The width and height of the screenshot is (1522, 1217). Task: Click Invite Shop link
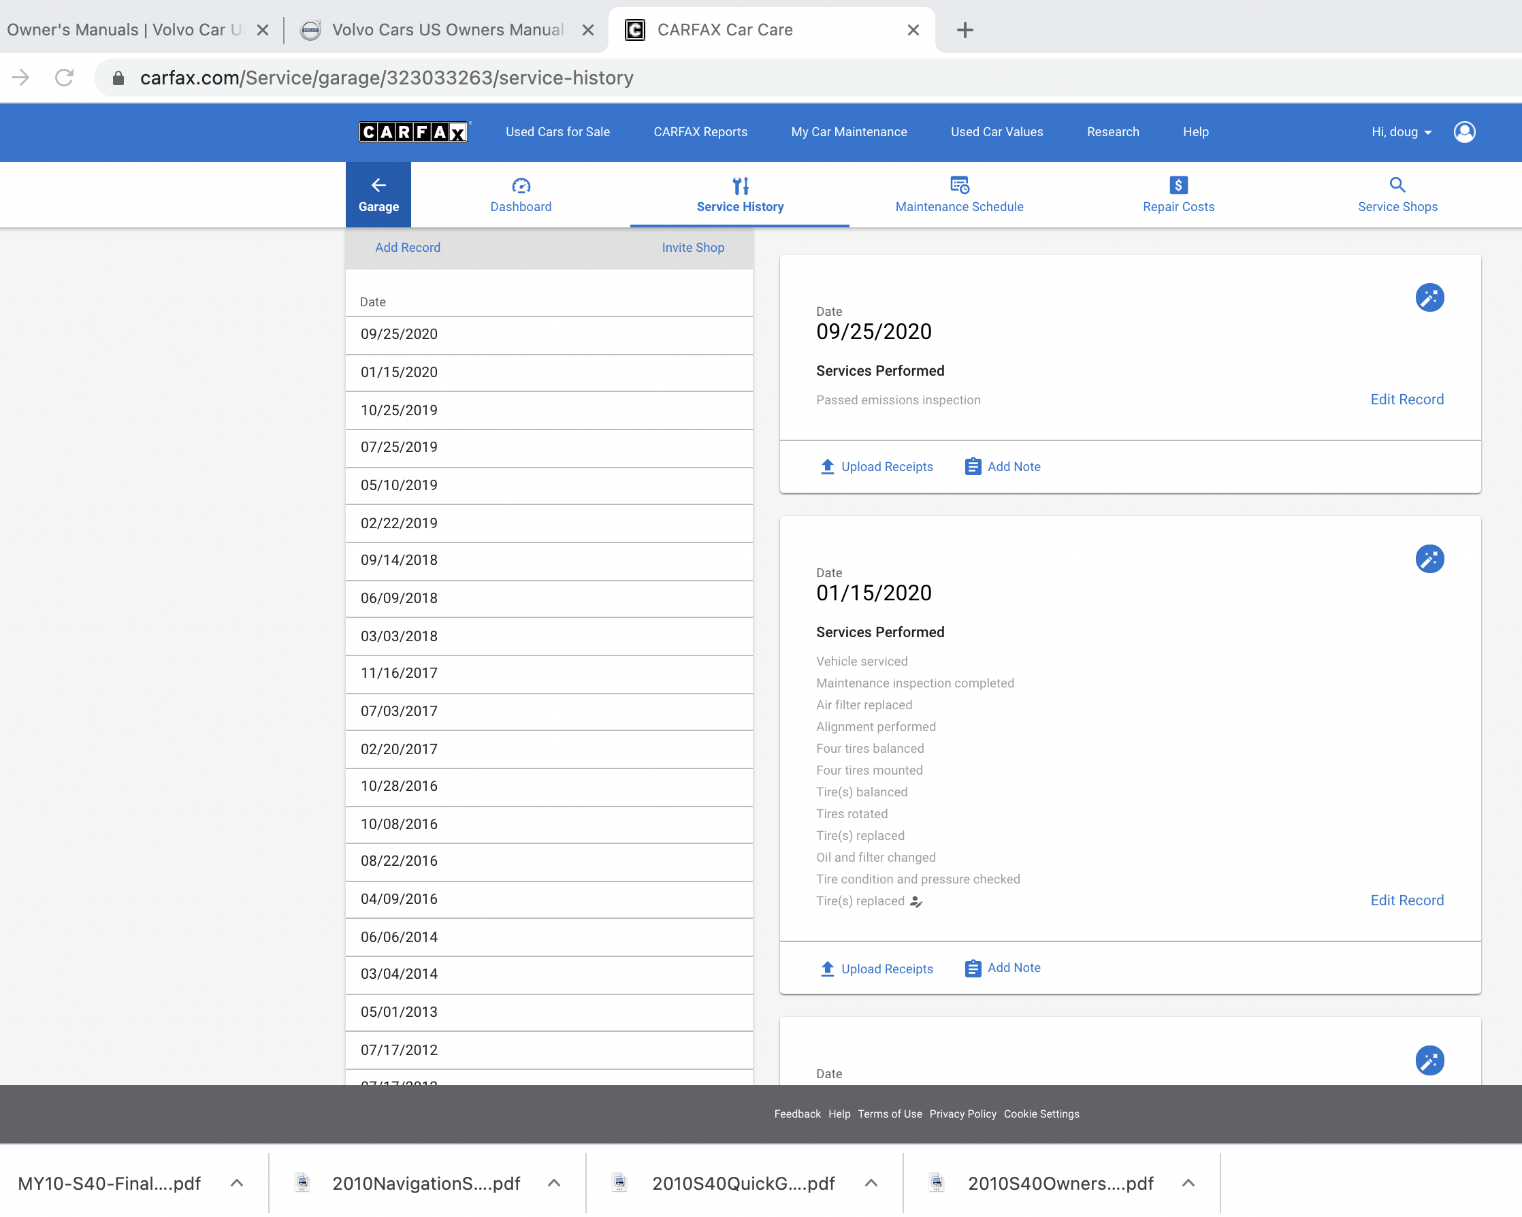click(x=692, y=247)
